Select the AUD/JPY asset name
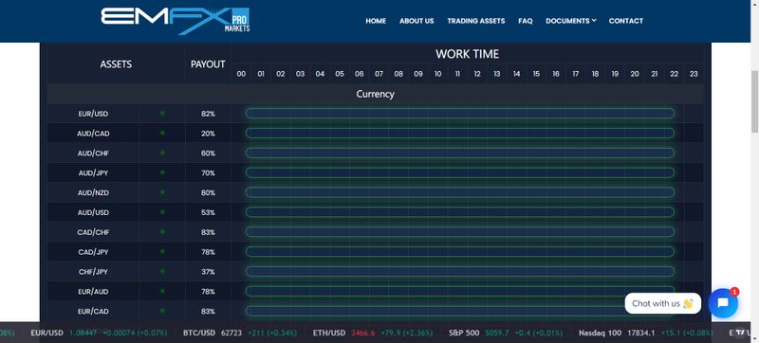Image resolution: width=759 pixels, height=343 pixels. [93, 173]
